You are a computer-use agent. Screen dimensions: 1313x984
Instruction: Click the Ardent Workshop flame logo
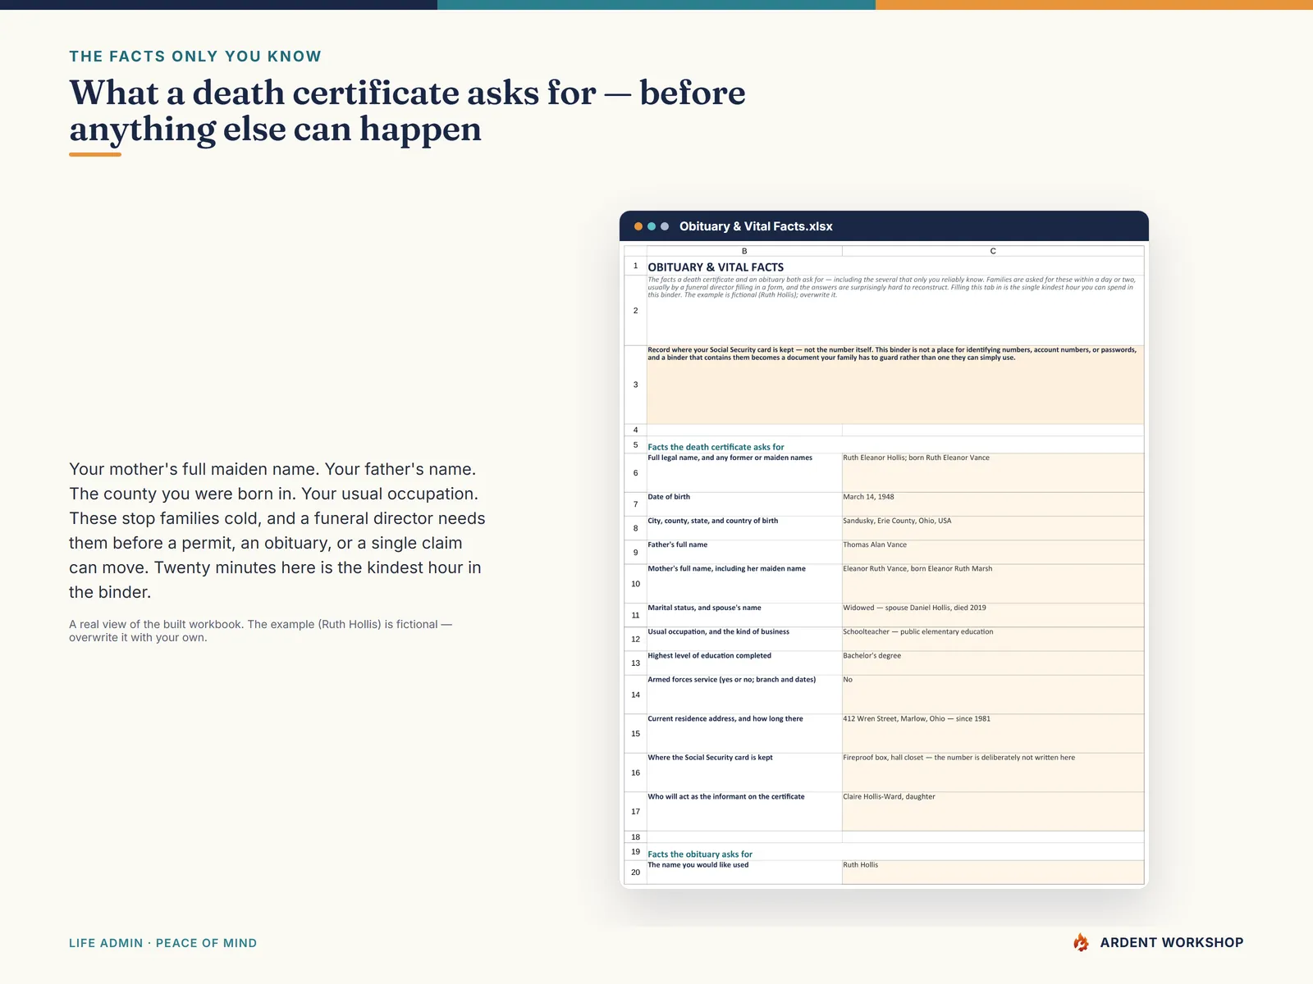pyautogui.click(x=1082, y=942)
